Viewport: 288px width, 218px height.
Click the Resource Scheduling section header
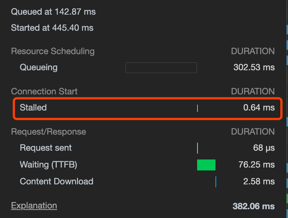coord(53,51)
